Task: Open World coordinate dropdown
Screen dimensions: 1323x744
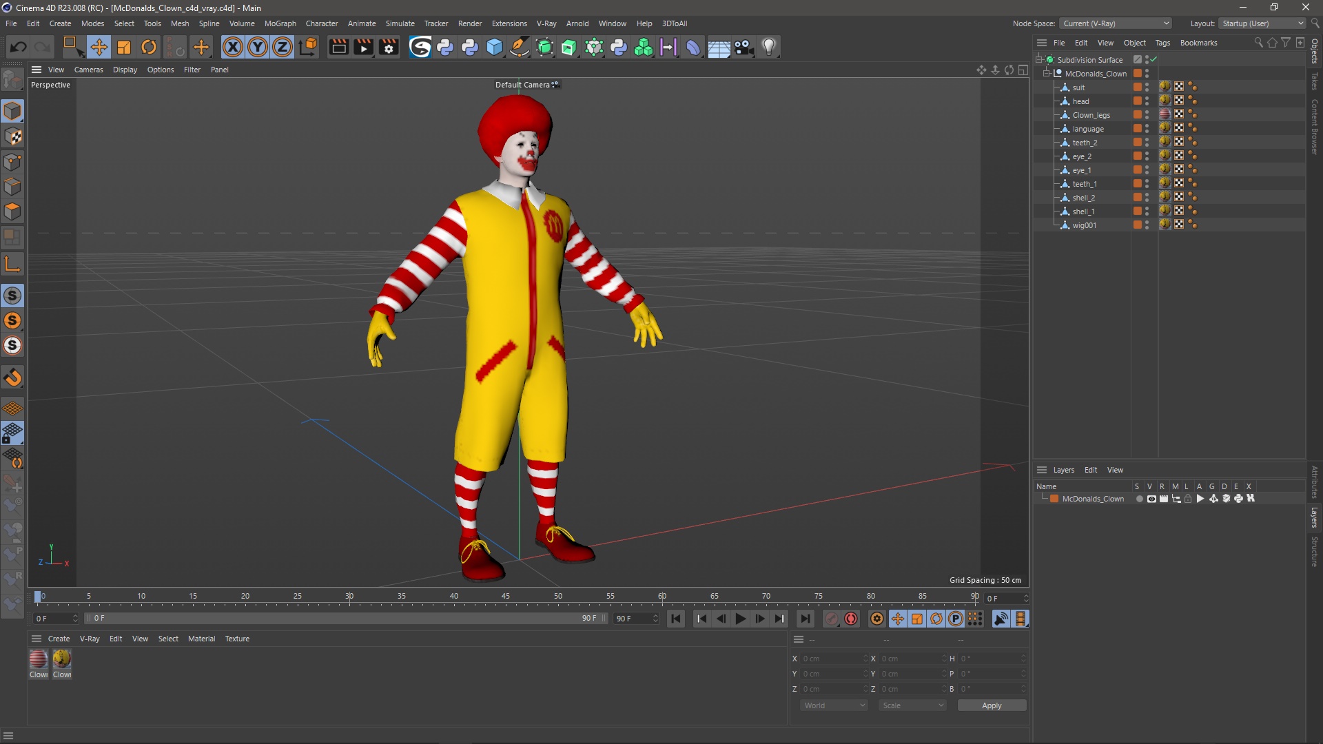Action: click(834, 705)
